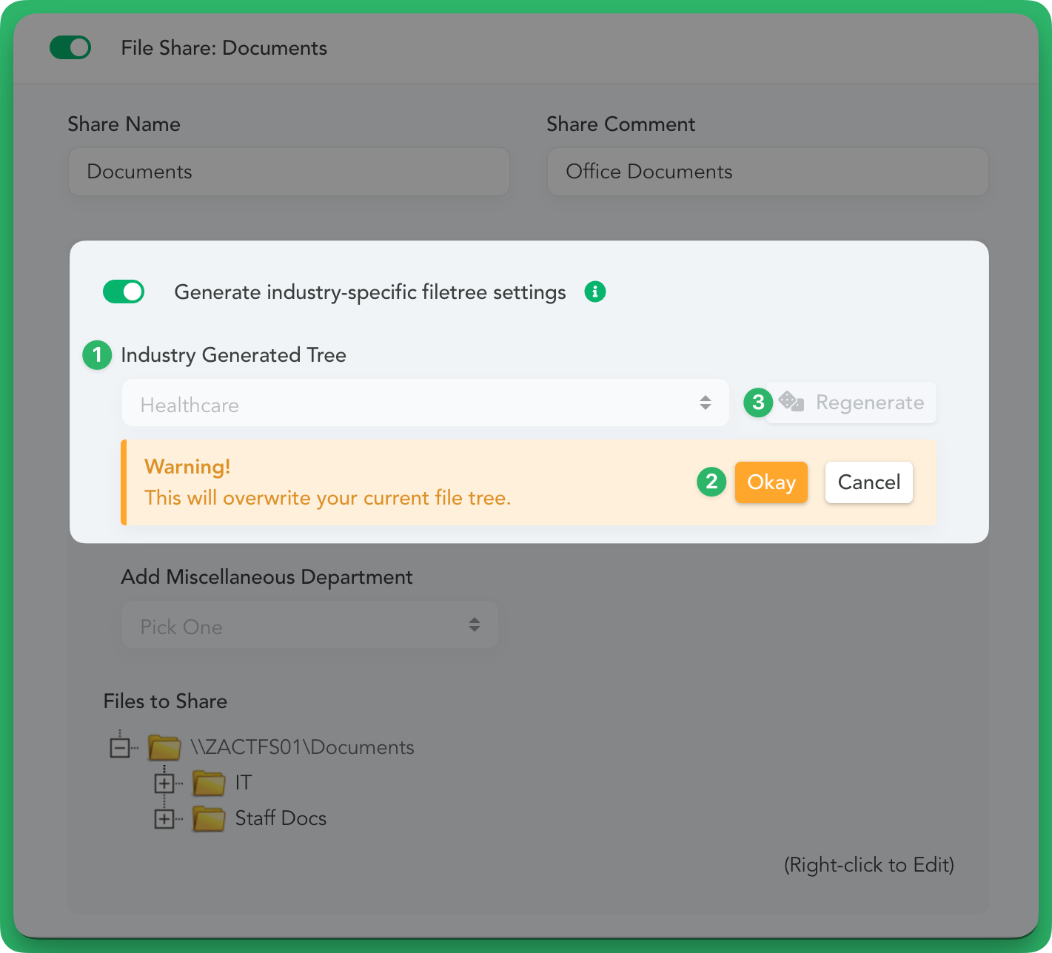
Task: Click the IT folder icon
Action: [x=209, y=783]
